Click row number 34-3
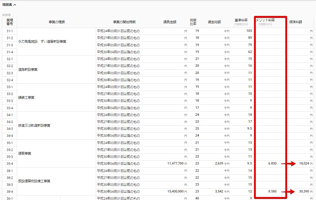This screenshot has width=316, height=200. click(x=10, y=129)
